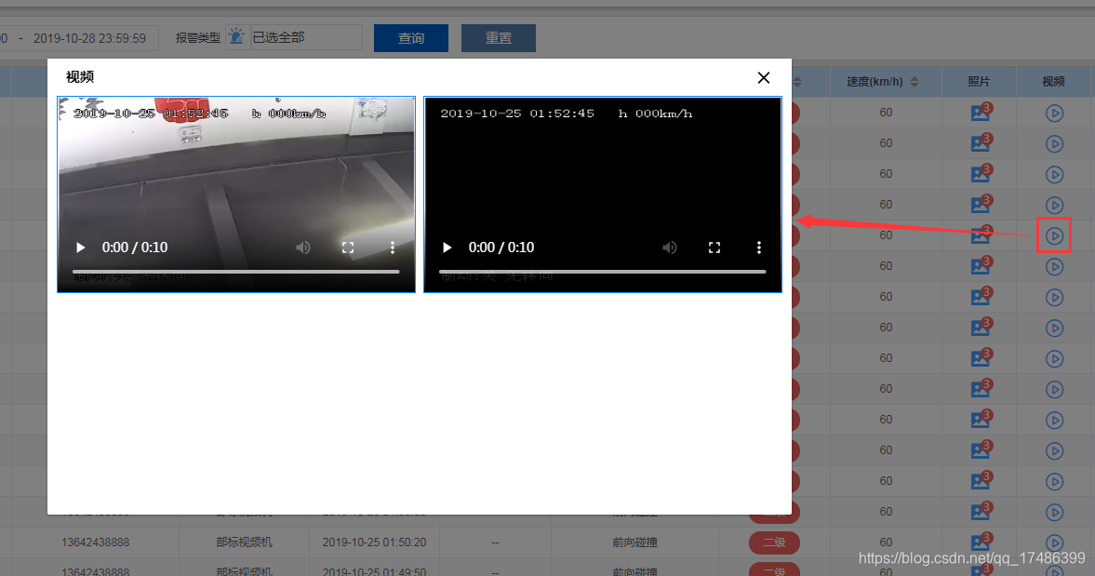Open more options on right video
The image size is (1095, 576).
coord(759,248)
